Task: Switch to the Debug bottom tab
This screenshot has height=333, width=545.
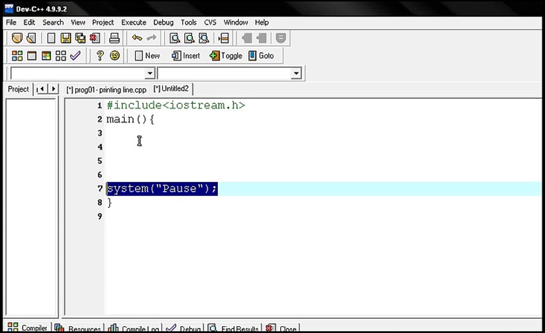Action: pos(184,328)
